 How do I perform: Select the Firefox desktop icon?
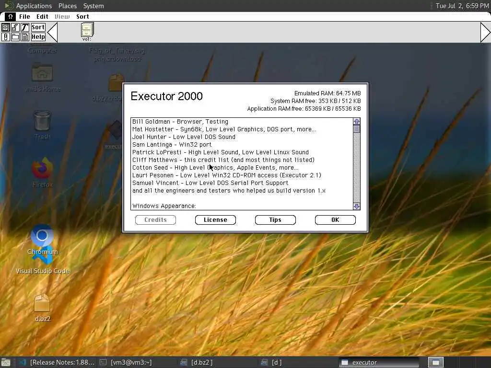click(42, 172)
